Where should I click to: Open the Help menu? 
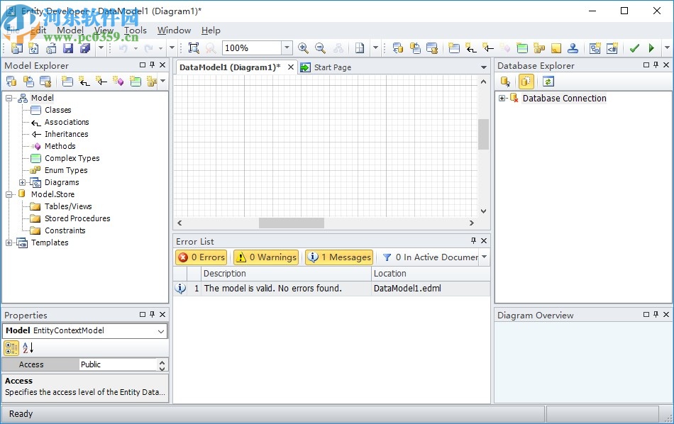pyautogui.click(x=211, y=30)
